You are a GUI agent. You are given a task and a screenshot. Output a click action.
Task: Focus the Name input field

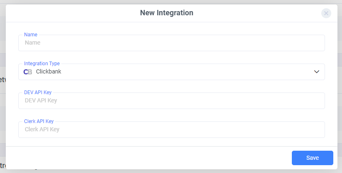(172, 43)
